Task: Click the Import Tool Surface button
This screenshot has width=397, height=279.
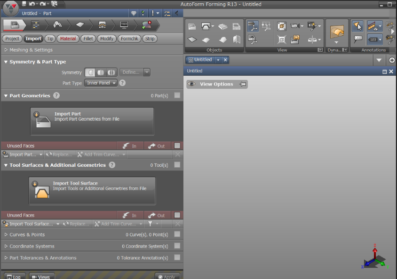Action: [92, 191]
